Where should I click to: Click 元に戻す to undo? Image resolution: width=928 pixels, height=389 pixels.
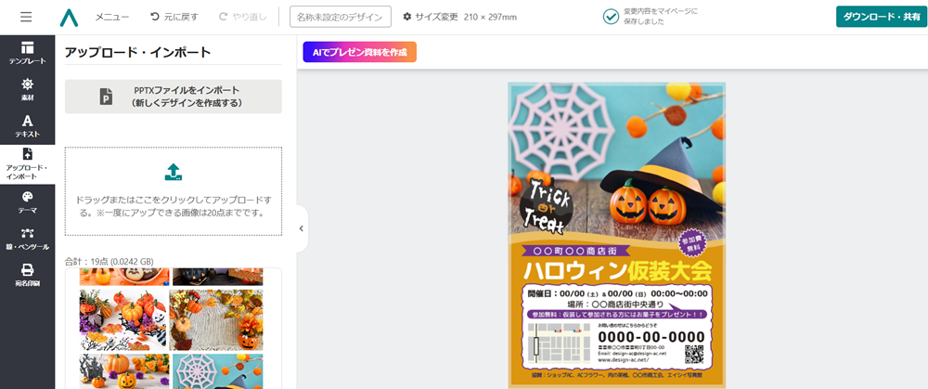(x=174, y=17)
